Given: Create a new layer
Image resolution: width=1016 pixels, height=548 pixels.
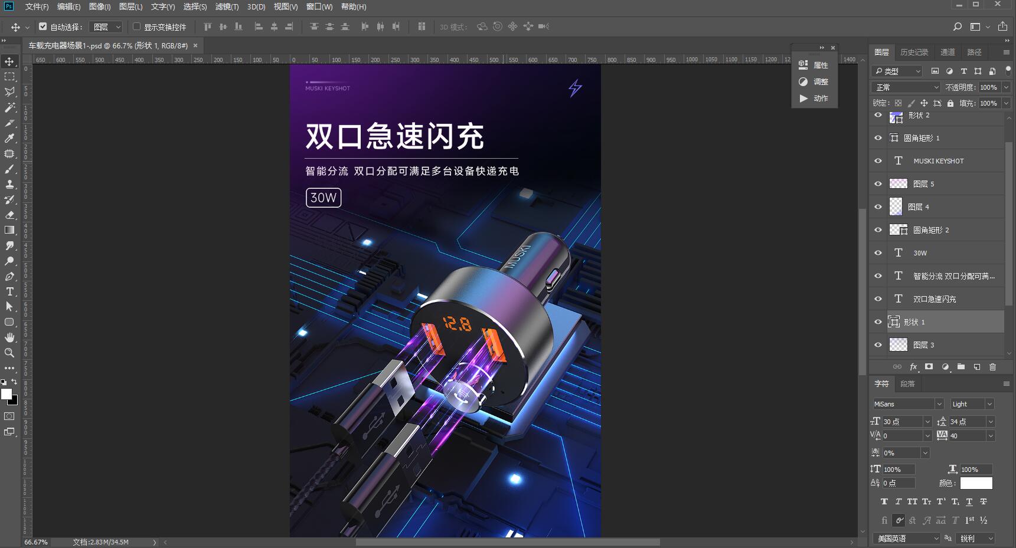Looking at the screenshot, I should point(977,367).
